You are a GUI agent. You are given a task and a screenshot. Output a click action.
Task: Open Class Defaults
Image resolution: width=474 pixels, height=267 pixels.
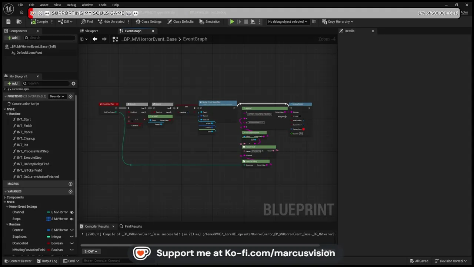pos(180,22)
